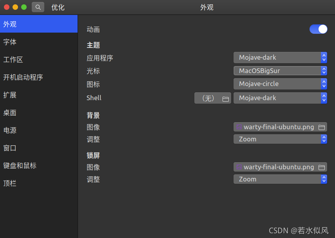The image size is (335, 238).
Task: Open the 应用程序 theme dropdown
Action: (x=280, y=58)
